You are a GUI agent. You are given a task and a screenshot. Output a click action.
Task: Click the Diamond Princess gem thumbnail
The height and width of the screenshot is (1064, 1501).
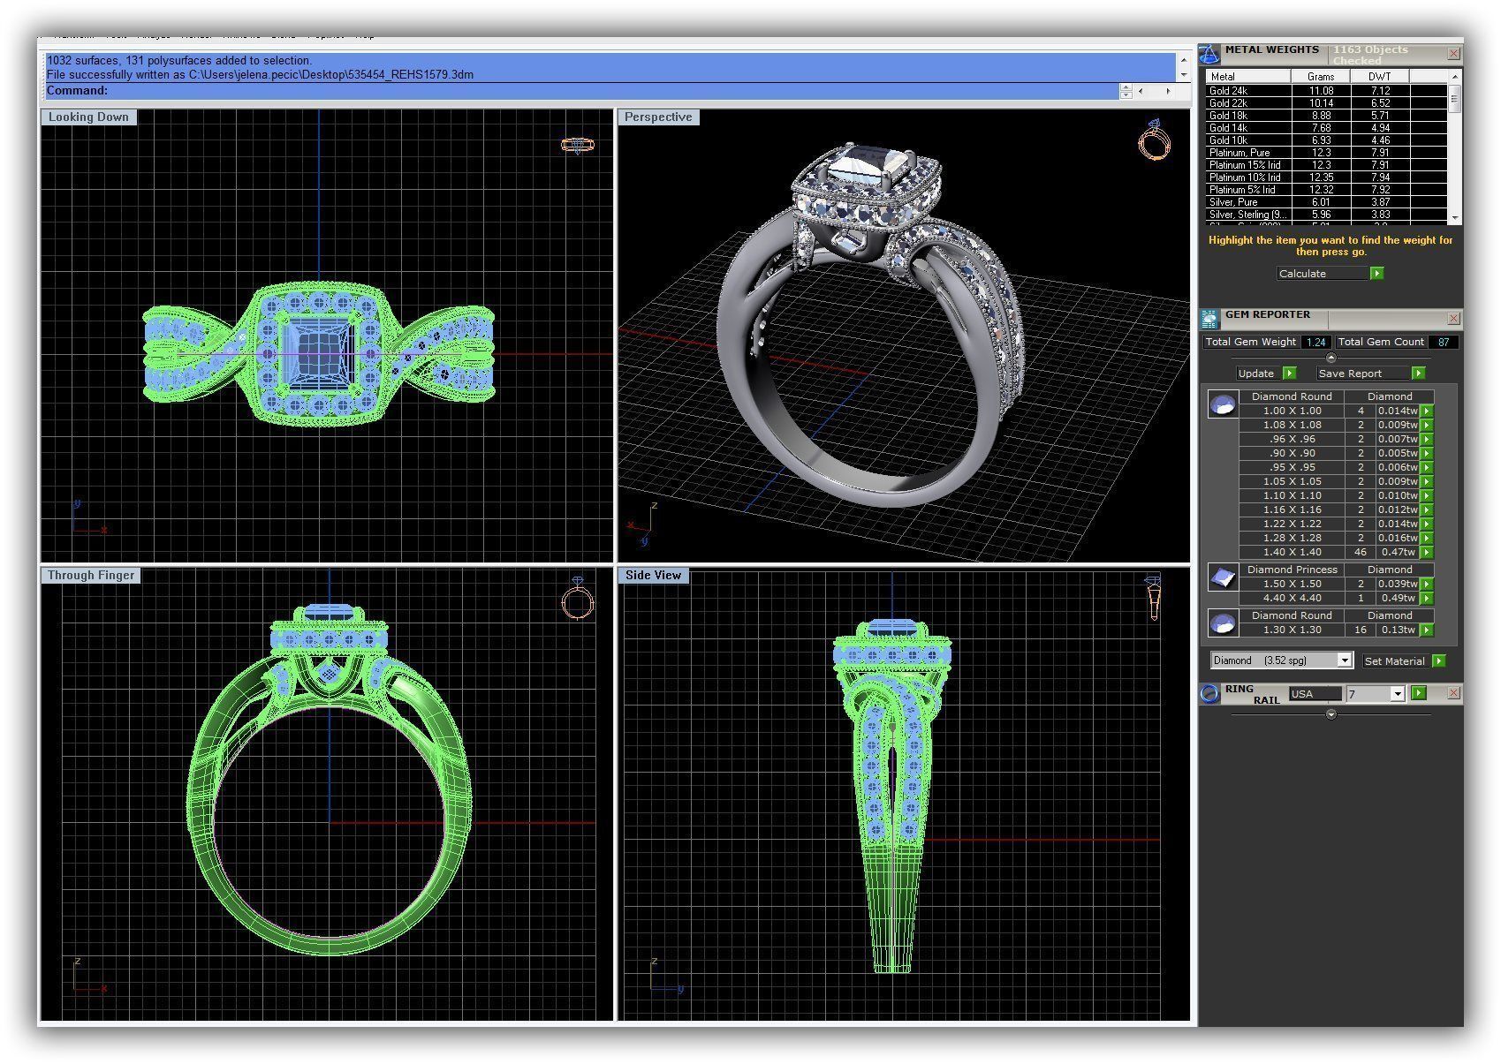click(x=1223, y=577)
